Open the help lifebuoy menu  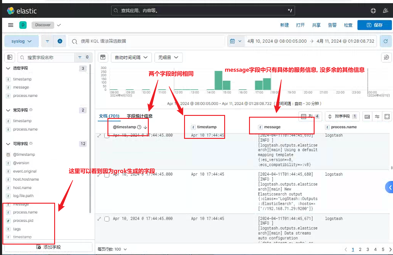(x=373, y=11)
